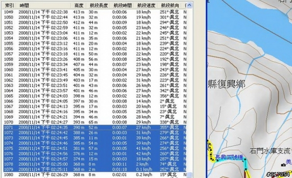This screenshot has width=292, height=178.
Task: Select track point row 1051
Action: 95,22
